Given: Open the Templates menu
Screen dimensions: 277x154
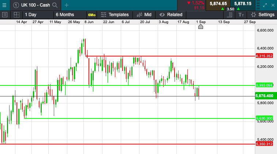Looking at the screenshot, I should 115,15.
